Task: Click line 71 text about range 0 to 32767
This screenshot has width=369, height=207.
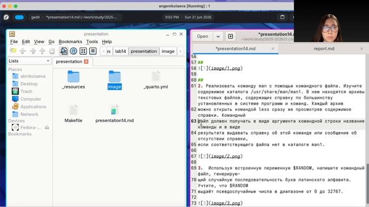Action: coord(270,191)
